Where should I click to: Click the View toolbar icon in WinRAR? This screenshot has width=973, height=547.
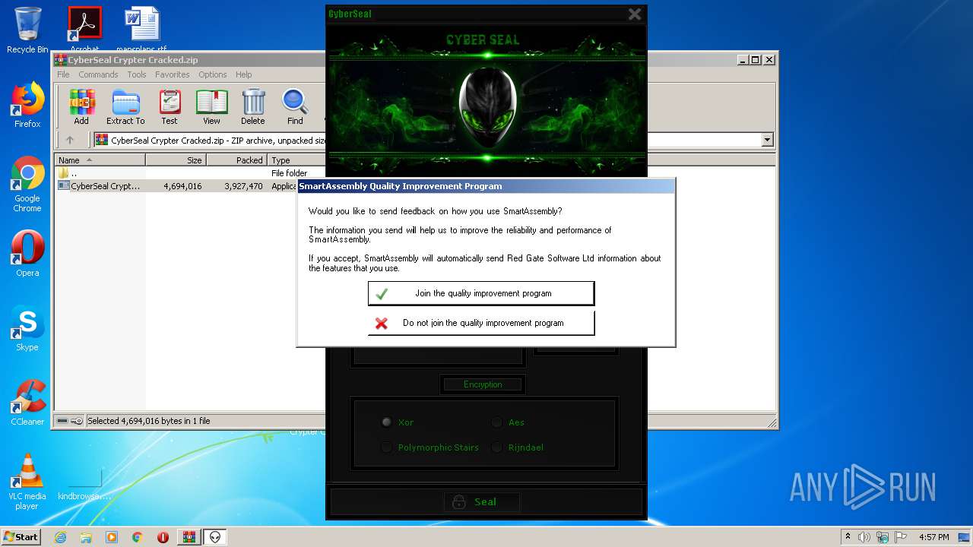click(x=211, y=107)
